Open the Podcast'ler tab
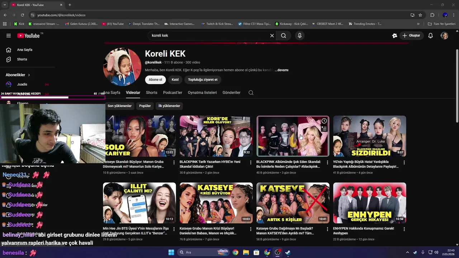 click(172, 92)
